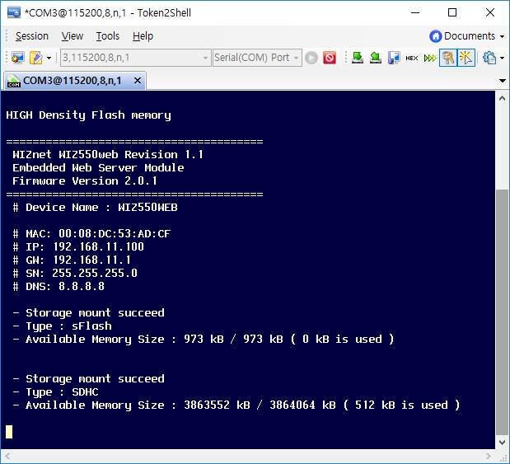The width and height of the screenshot is (510, 464).
Task: Open the gear settings icon
Action: 489,58
